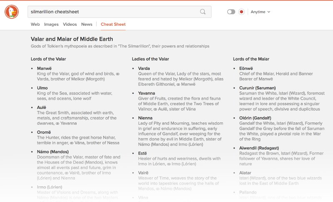Click 'Weaver of Time' description text
The image size is (333, 202).
(x=179, y=183)
